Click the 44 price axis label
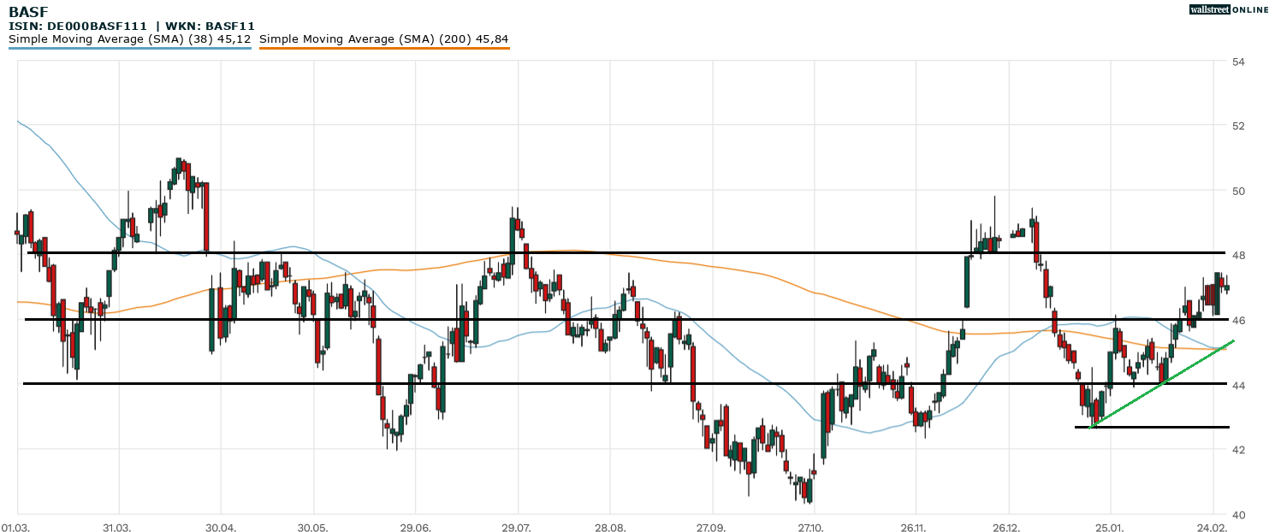 [1237, 385]
